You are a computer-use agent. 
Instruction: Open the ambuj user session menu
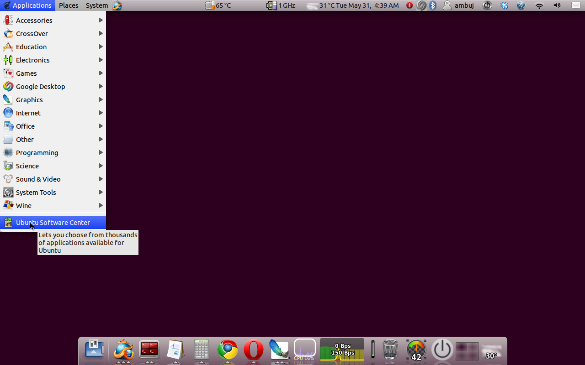[x=458, y=5]
